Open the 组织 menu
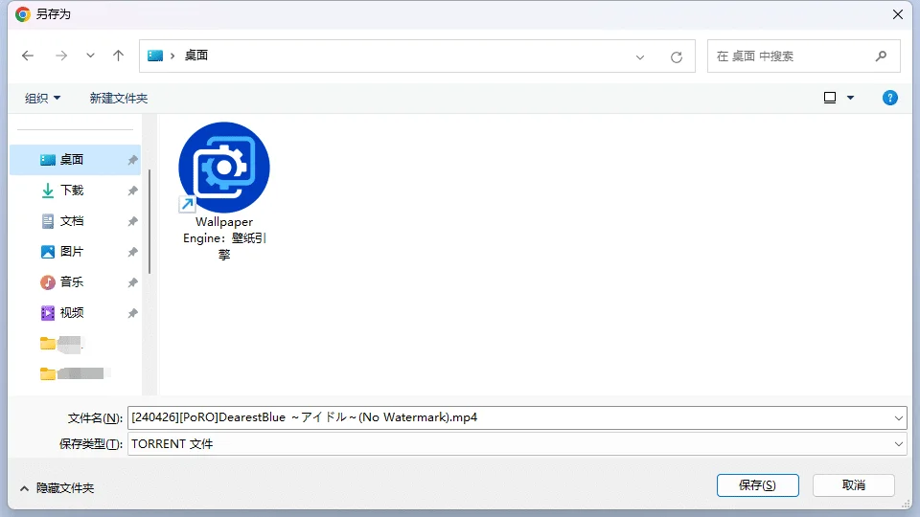 (x=42, y=99)
